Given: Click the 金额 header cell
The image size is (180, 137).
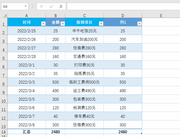Looking at the screenshot, I should point(56,22).
